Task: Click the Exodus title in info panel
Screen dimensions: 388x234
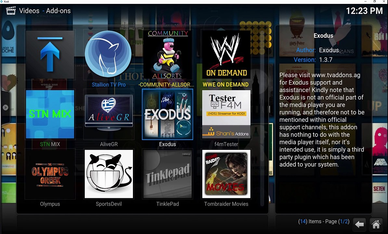Action: (323, 36)
